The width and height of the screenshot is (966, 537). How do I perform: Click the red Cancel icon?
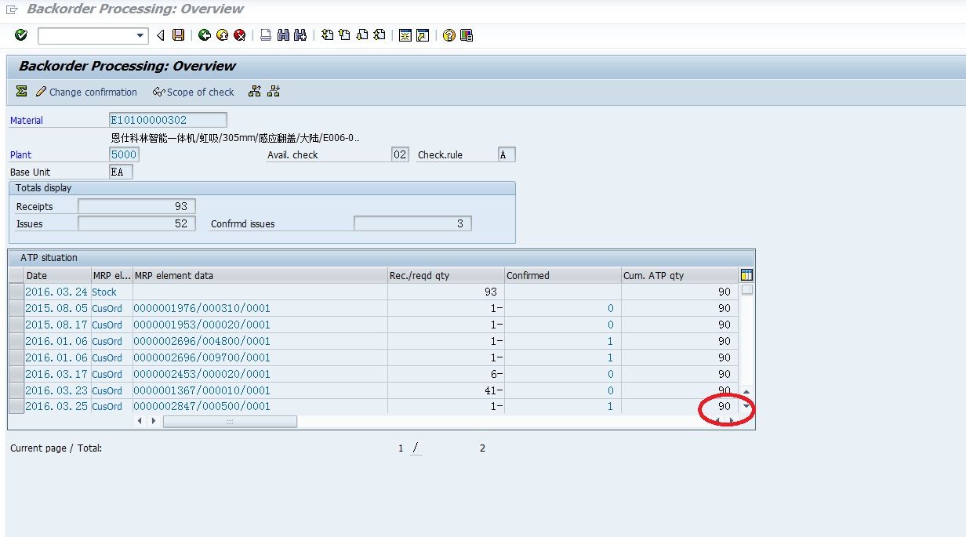(x=239, y=35)
